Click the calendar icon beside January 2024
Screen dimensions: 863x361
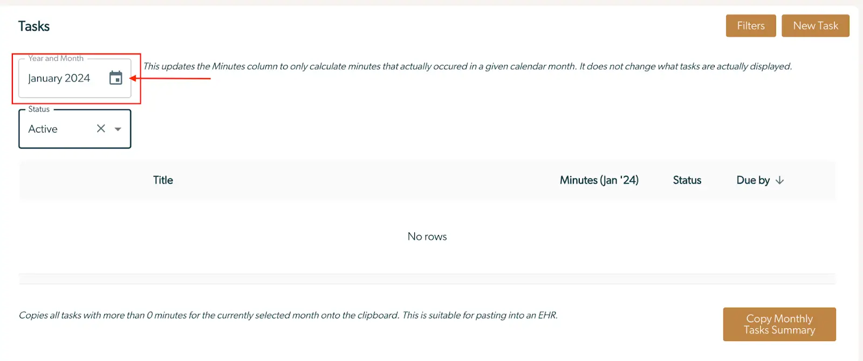(116, 78)
